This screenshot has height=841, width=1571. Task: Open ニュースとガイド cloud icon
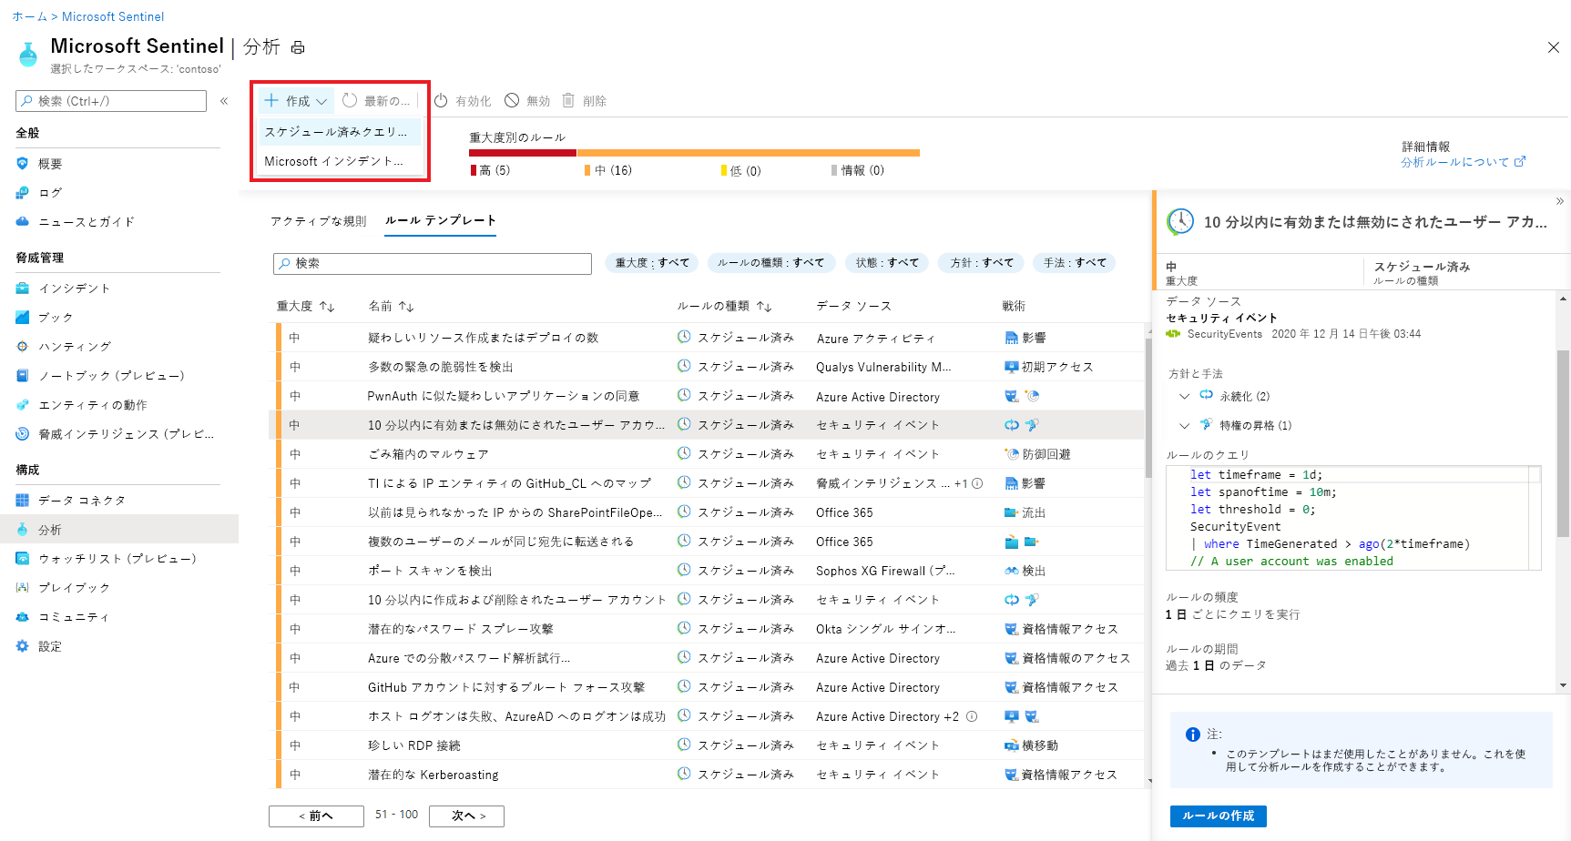point(23,221)
